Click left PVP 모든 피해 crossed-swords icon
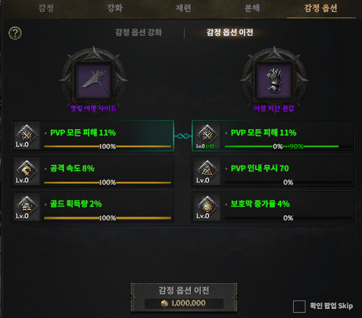The width and height of the screenshot is (362, 318). [27, 136]
